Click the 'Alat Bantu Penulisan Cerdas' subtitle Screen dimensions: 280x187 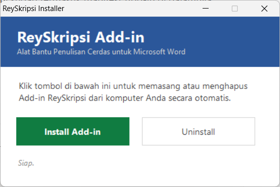(101, 52)
